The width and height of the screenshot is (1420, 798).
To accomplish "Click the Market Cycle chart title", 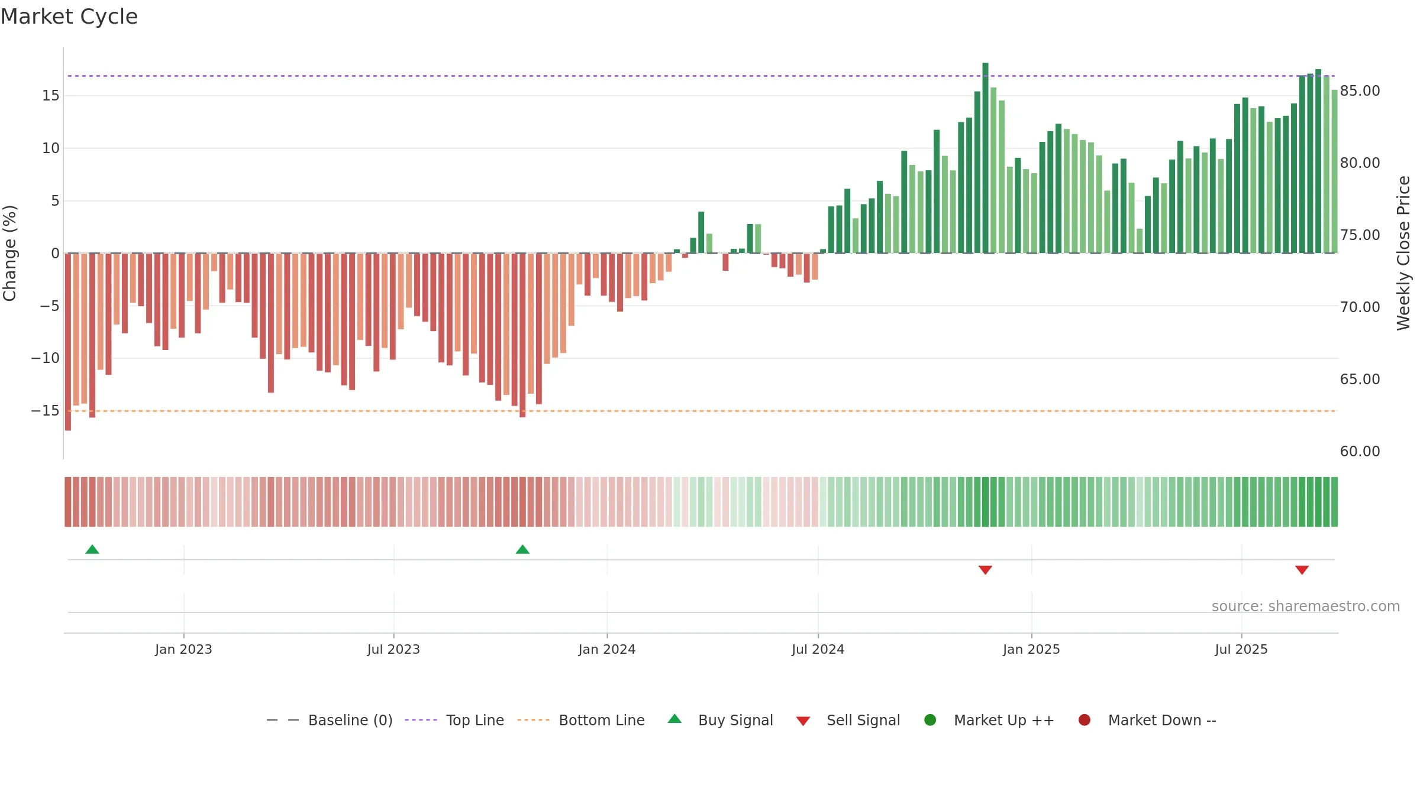I will tap(69, 17).
